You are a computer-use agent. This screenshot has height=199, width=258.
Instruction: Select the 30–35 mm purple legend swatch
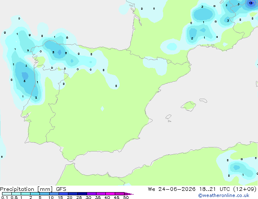click(92, 194)
